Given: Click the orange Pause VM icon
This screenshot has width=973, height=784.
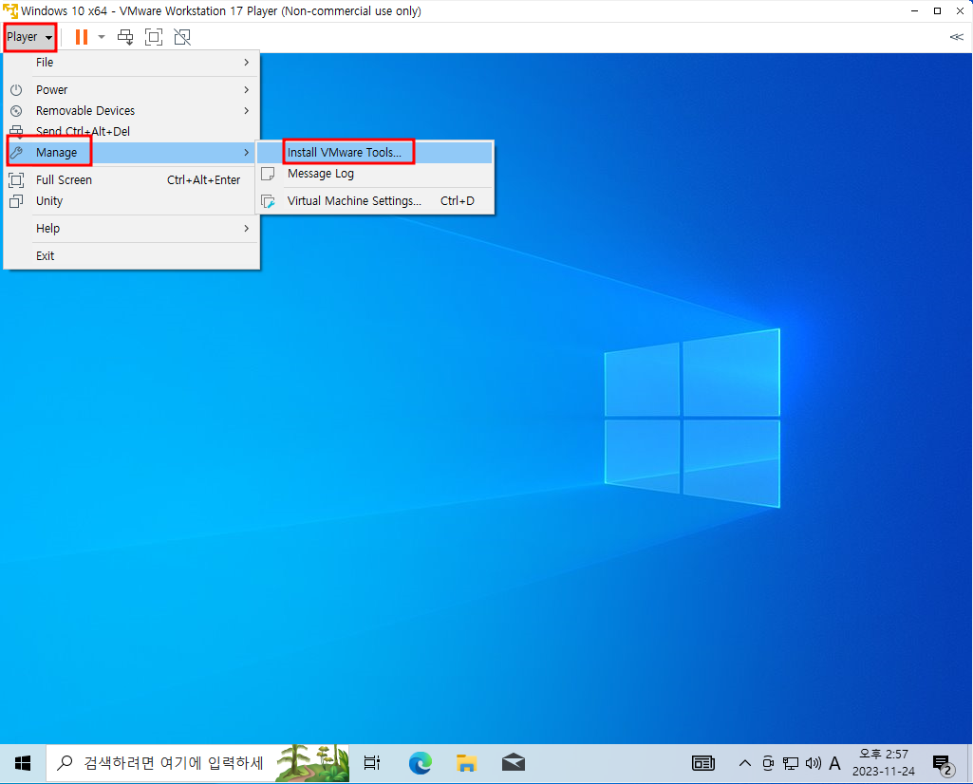Looking at the screenshot, I should click(82, 37).
